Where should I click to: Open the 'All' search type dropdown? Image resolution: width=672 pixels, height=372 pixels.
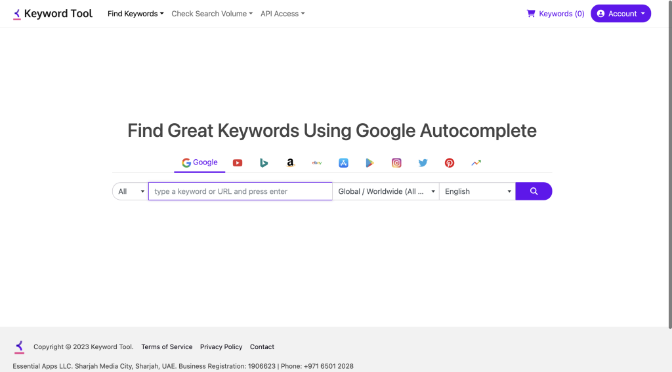coord(131,191)
